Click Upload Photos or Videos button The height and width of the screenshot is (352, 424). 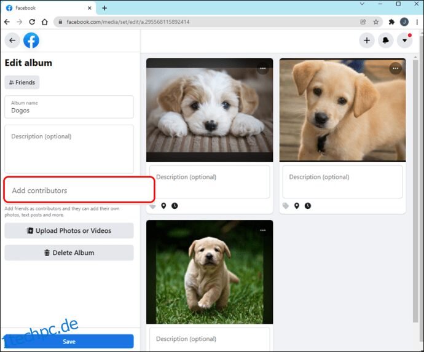pos(69,230)
